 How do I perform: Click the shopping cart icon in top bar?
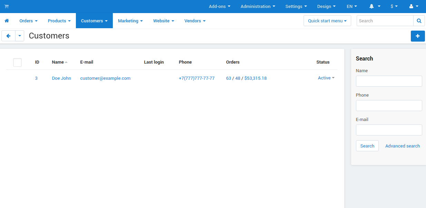pos(7,7)
